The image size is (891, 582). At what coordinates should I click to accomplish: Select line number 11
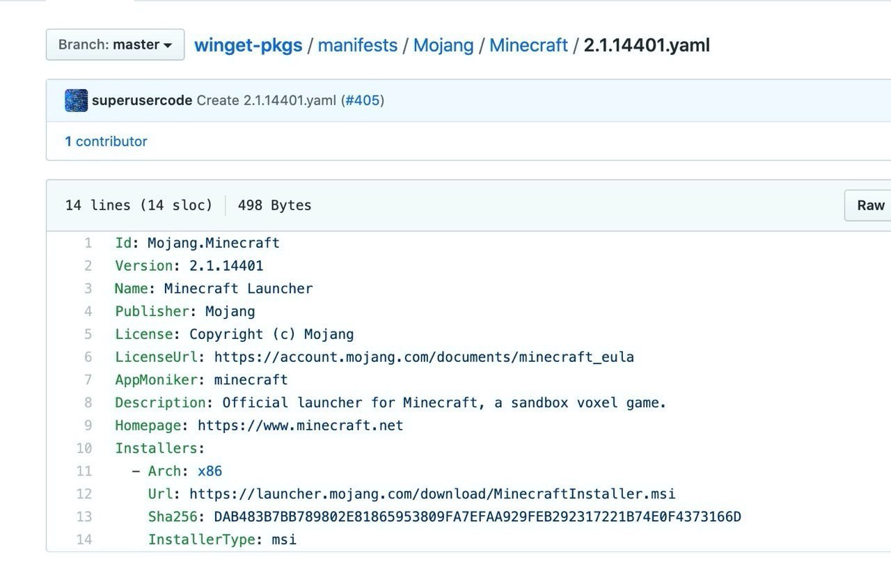[84, 471]
